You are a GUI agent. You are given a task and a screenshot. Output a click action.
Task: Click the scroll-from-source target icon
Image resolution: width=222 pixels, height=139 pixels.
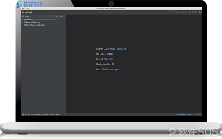[x=54, y=16]
